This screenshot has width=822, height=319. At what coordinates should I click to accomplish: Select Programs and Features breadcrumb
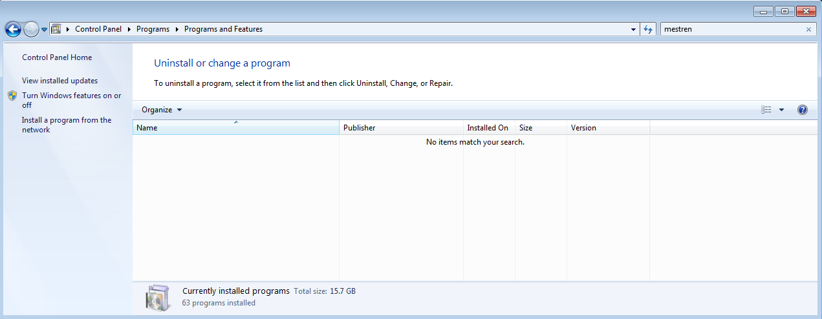coord(223,29)
